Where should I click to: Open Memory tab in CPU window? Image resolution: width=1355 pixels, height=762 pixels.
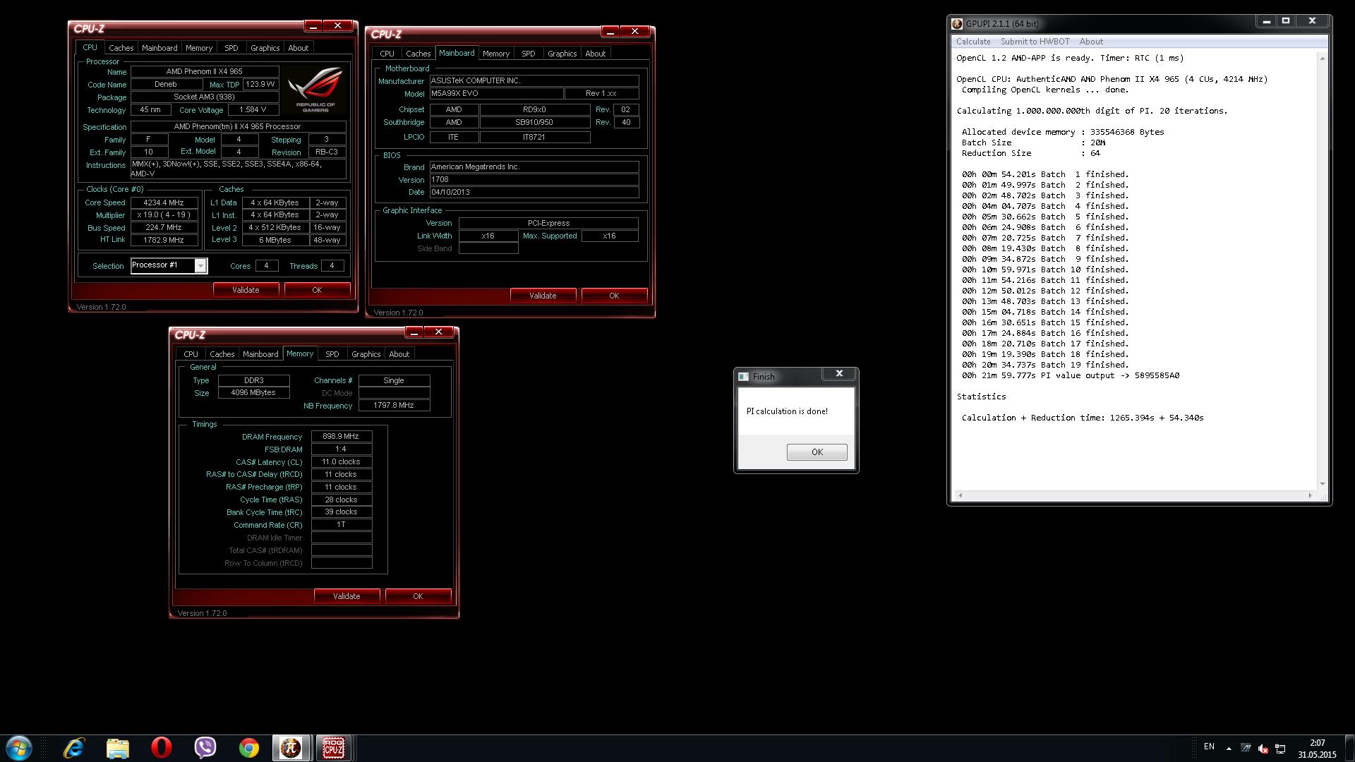[199, 48]
